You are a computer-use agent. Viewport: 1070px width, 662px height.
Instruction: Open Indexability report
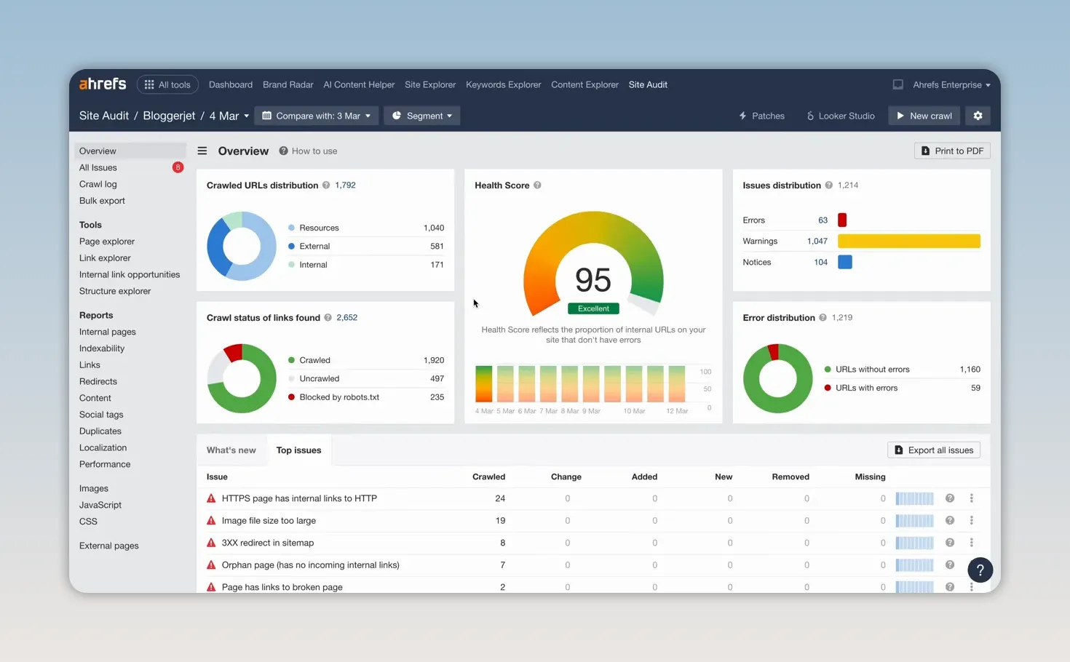tap(102, 348)
